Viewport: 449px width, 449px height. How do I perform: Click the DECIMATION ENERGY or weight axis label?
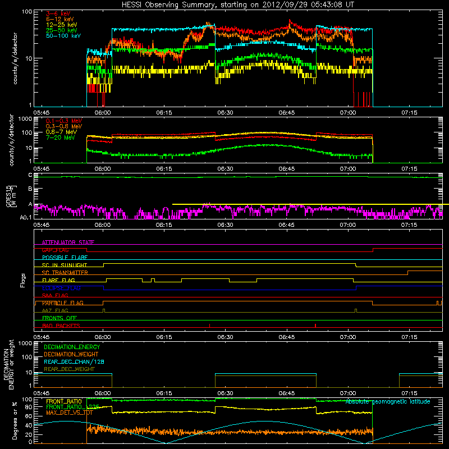tap(8, 364)
